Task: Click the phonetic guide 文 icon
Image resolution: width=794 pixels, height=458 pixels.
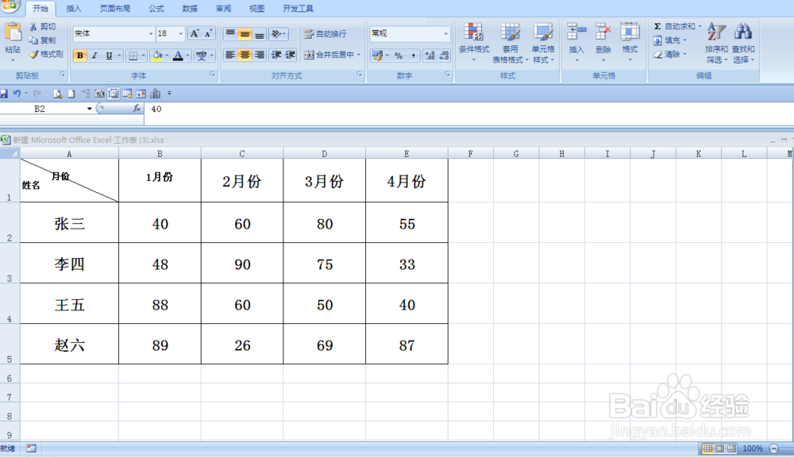Action: pyautogui.click(x=202, y=56)
